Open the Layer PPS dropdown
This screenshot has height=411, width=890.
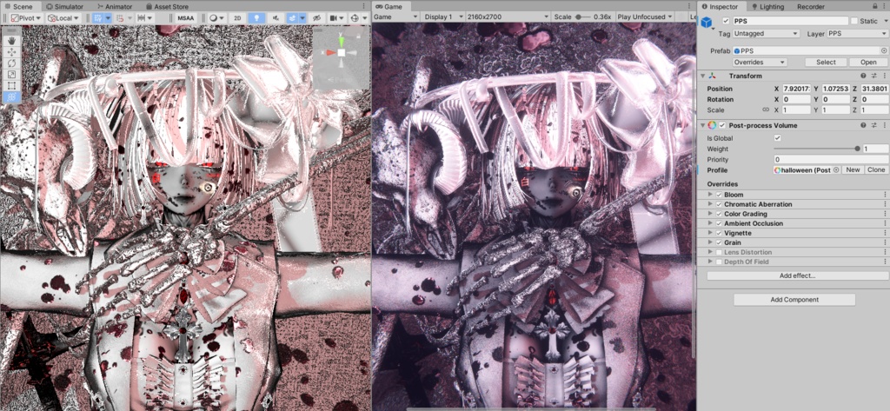[856, 34]
